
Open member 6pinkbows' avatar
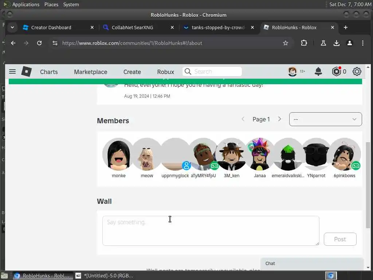345,154
